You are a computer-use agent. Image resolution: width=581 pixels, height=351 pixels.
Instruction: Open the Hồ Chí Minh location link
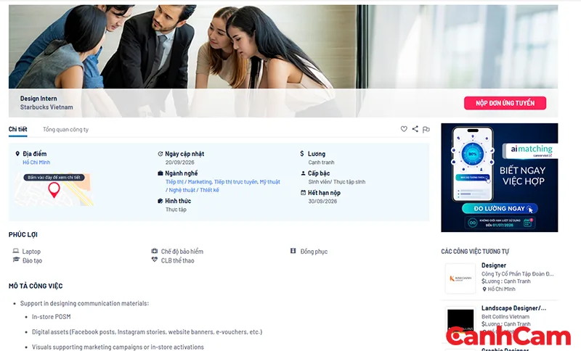(36, 162)
